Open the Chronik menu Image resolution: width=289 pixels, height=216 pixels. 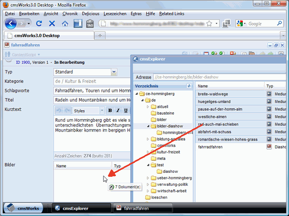coord(70,14)
